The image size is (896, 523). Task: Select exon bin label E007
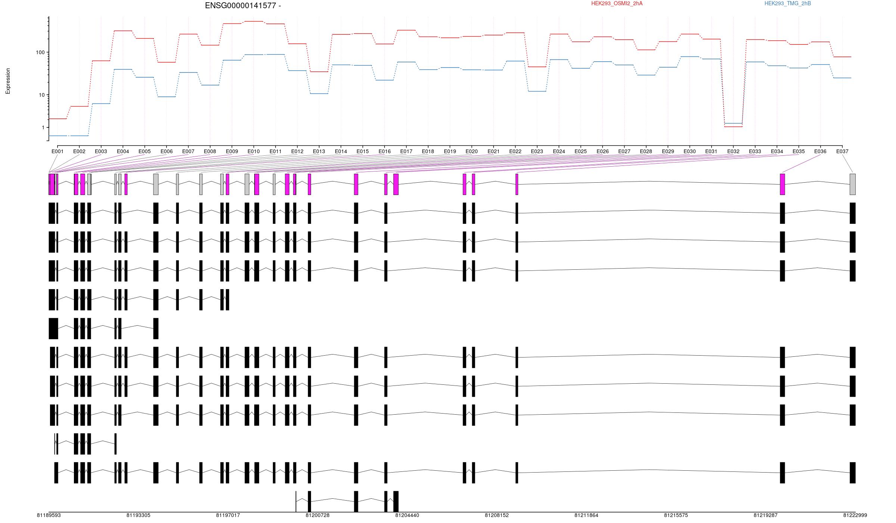(188, 151)
